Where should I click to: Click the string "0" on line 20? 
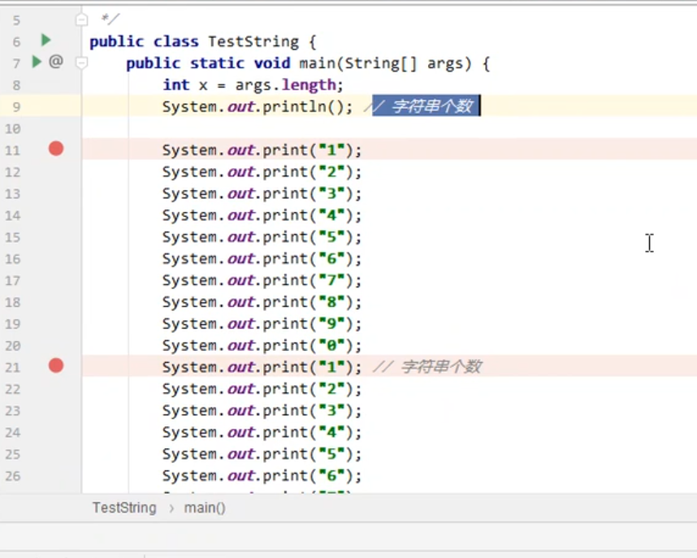pos(331,345)
